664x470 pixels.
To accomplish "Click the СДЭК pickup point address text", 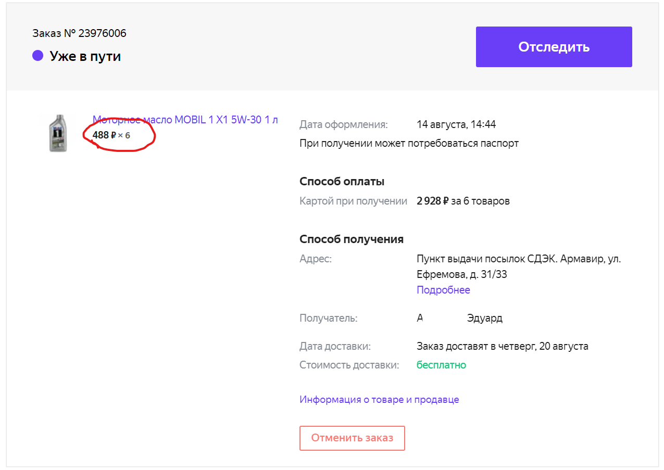I will click(519, 266).
